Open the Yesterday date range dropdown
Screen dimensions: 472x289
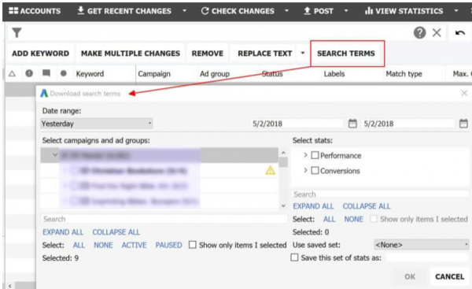[96, 124]
